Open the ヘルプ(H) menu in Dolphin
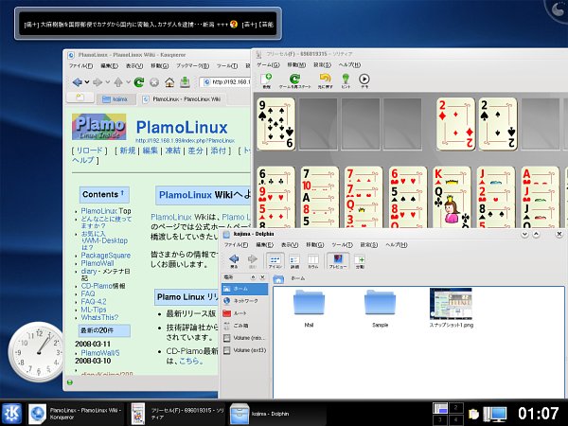The height and width of the screenshot is (426, 568). coord(397,245)
